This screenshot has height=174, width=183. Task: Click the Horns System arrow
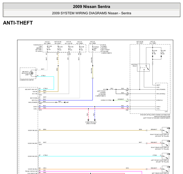point(113,100)
